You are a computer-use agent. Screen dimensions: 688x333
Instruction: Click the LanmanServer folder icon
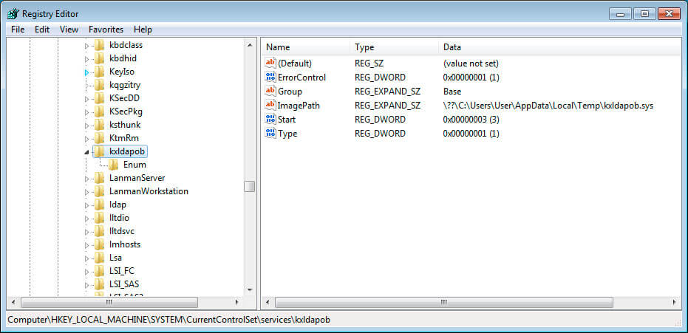click(x=100, y=178)
